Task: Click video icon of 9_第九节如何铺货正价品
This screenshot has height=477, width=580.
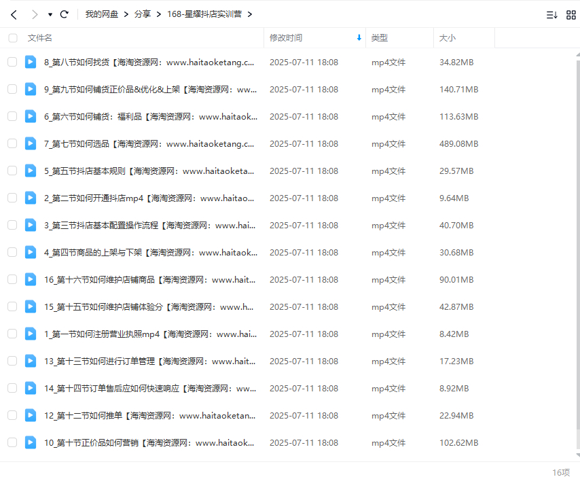Action: coord(31,89)
